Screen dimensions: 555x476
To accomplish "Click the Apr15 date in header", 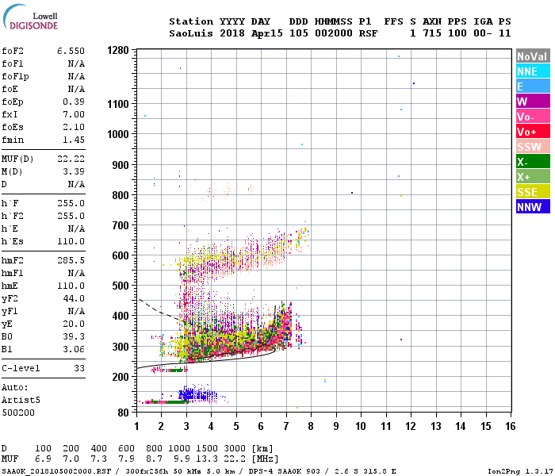I will click(267, 33).
